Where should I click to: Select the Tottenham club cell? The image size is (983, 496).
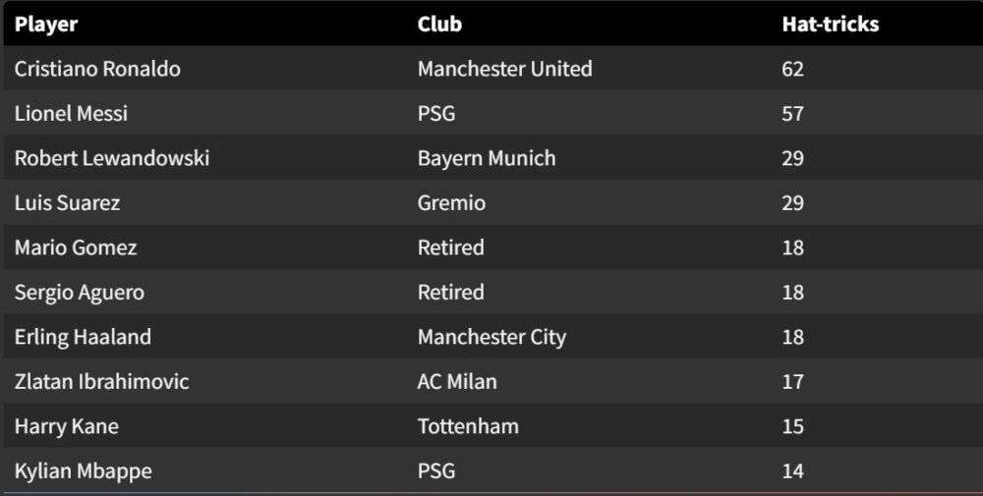pyautogui.click(x=468, y=426)
